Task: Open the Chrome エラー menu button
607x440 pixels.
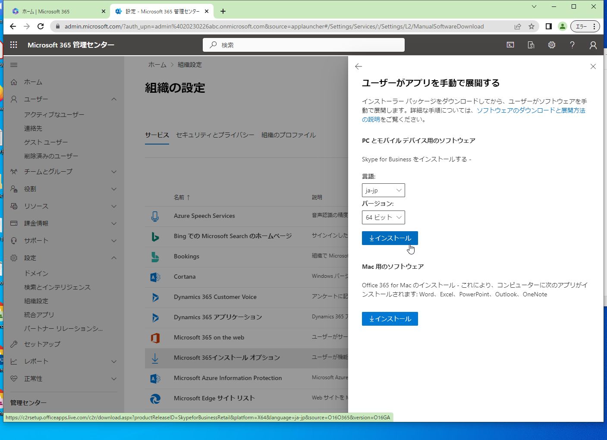Action: tap(585, 26)
